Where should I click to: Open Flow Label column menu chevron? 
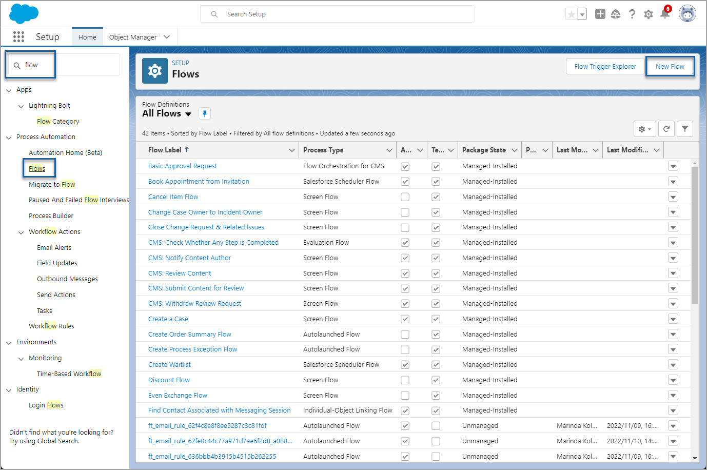click(x=292, y=150)
